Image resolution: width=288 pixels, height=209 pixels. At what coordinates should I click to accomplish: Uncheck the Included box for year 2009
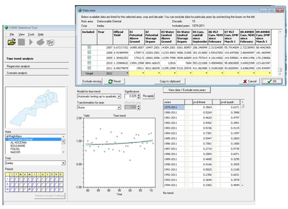tap(89, 58)
